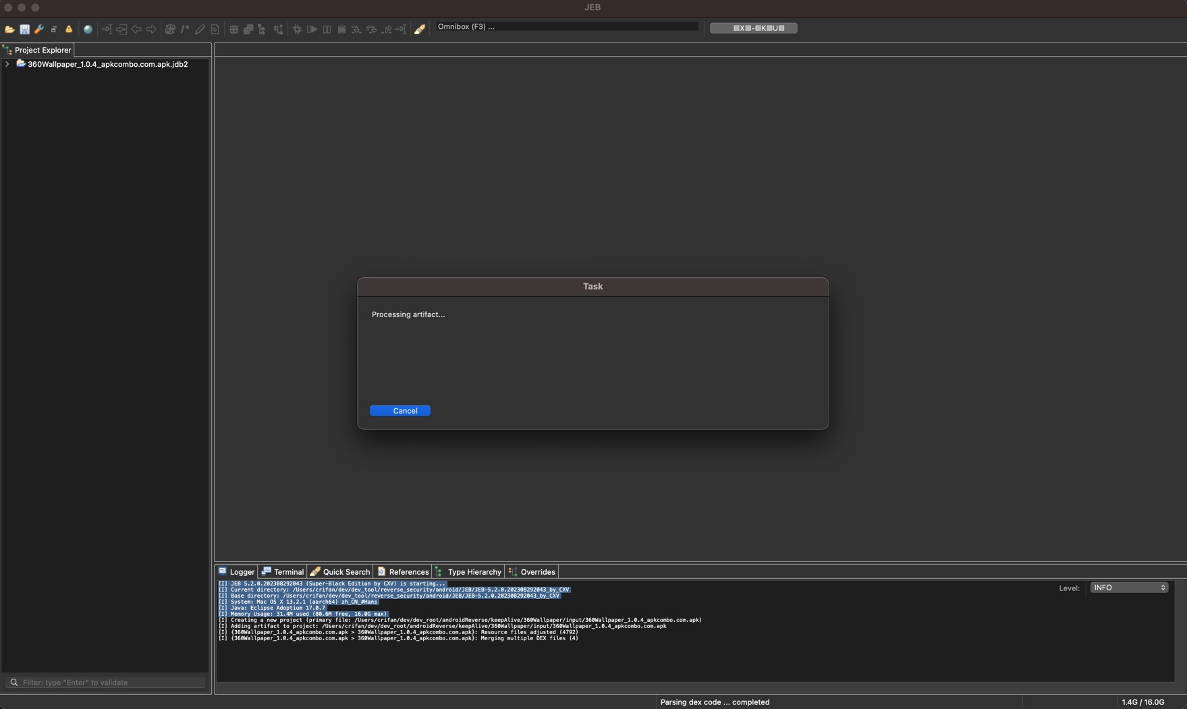Click the Omnibox (F3) search field
The height and width of the screenshot is (709, 1187).
pyautogui.click(x=566, y=27)
